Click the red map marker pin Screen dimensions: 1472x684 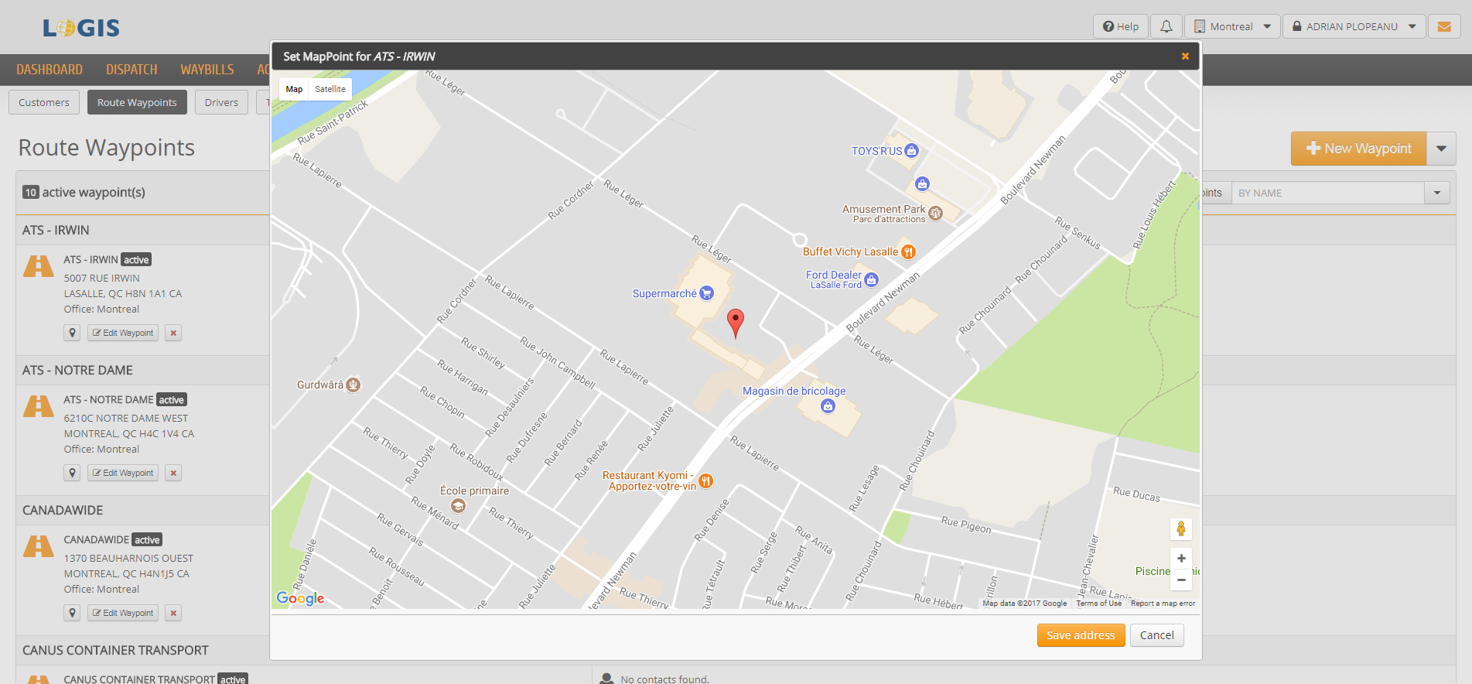[736, 323]
